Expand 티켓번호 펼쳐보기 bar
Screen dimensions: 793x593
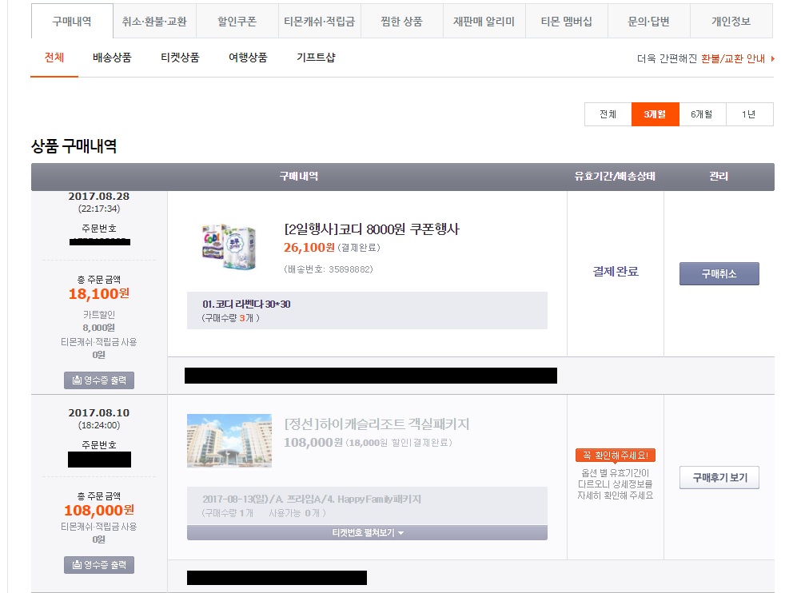[x=367, y=532]
